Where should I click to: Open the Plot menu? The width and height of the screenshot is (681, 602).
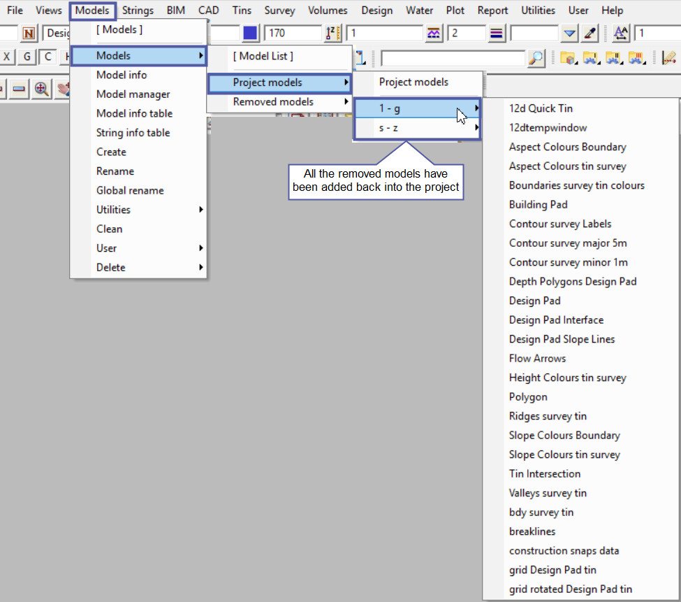[455, 10]
